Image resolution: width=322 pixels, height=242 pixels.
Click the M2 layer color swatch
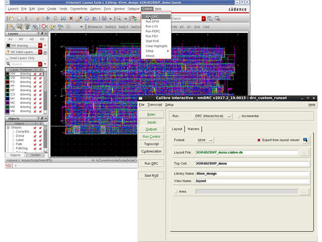[8, 103]
